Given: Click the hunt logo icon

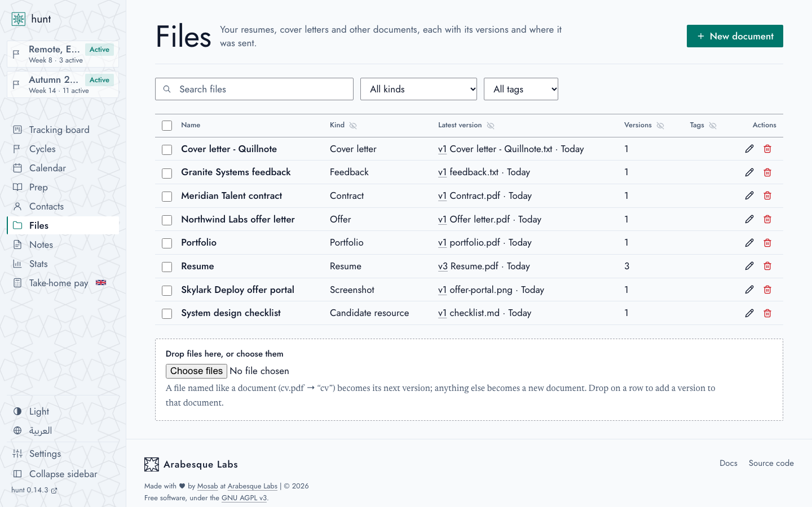Looking at the screenshot, I should point(19,19).
